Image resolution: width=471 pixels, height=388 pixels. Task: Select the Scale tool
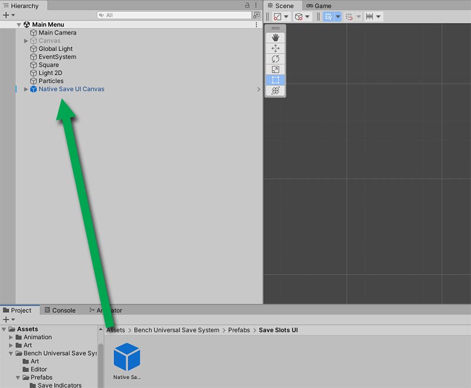coord(275,69)
